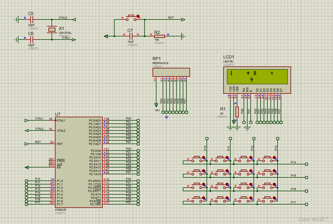Image resolution: width=333 pixels, height=224 pixels.
Task: Click the 2k value under R1
Action: [x=222, y=114]
